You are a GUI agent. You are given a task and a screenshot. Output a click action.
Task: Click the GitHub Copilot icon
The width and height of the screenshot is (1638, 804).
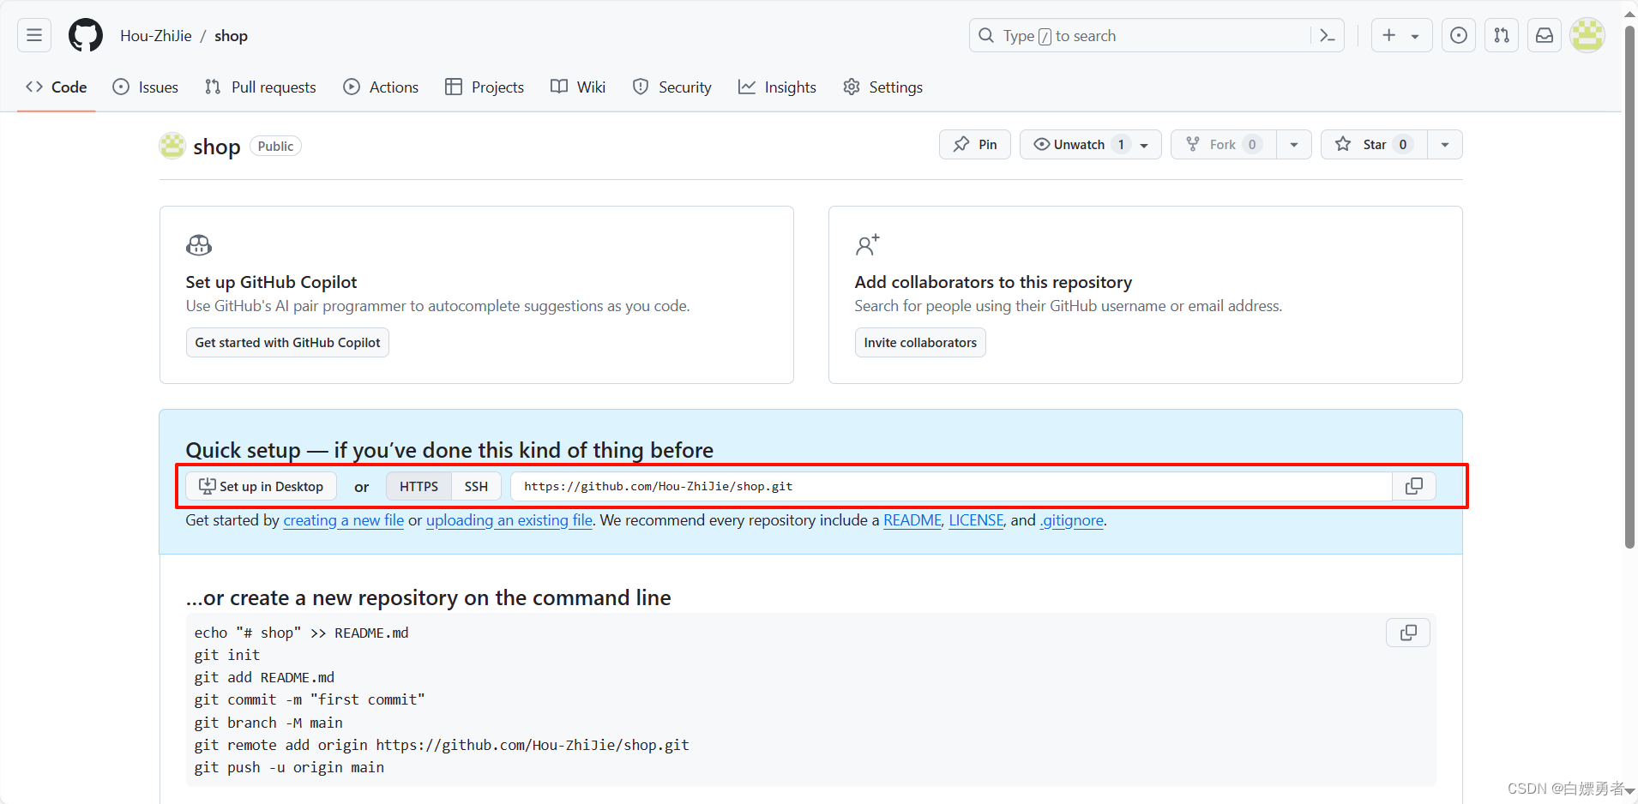(x=199, y=245)
